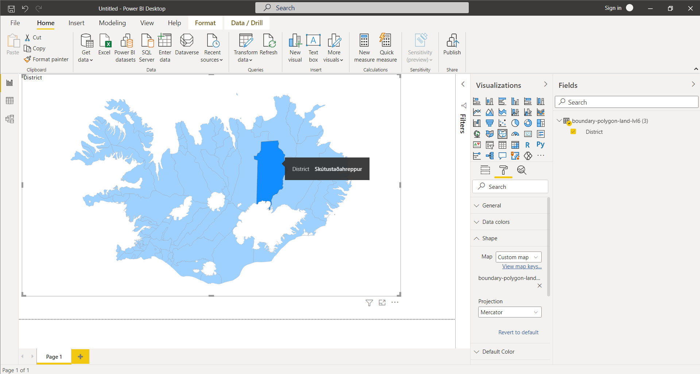Select the R script visual icon
This screenshot has height=374, width=700.
(x=527, y=145)
